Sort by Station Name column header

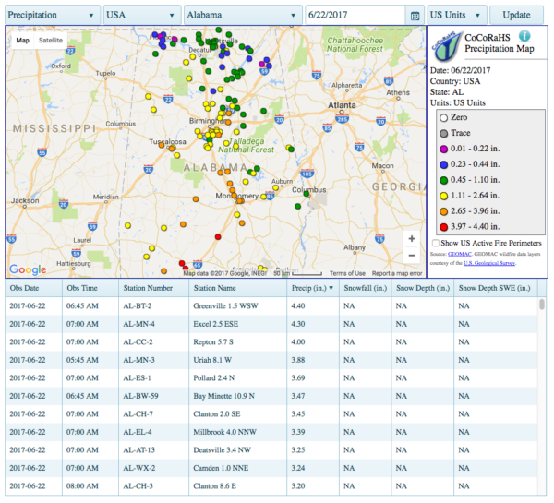pyautogui.click(x=238, y=288)
